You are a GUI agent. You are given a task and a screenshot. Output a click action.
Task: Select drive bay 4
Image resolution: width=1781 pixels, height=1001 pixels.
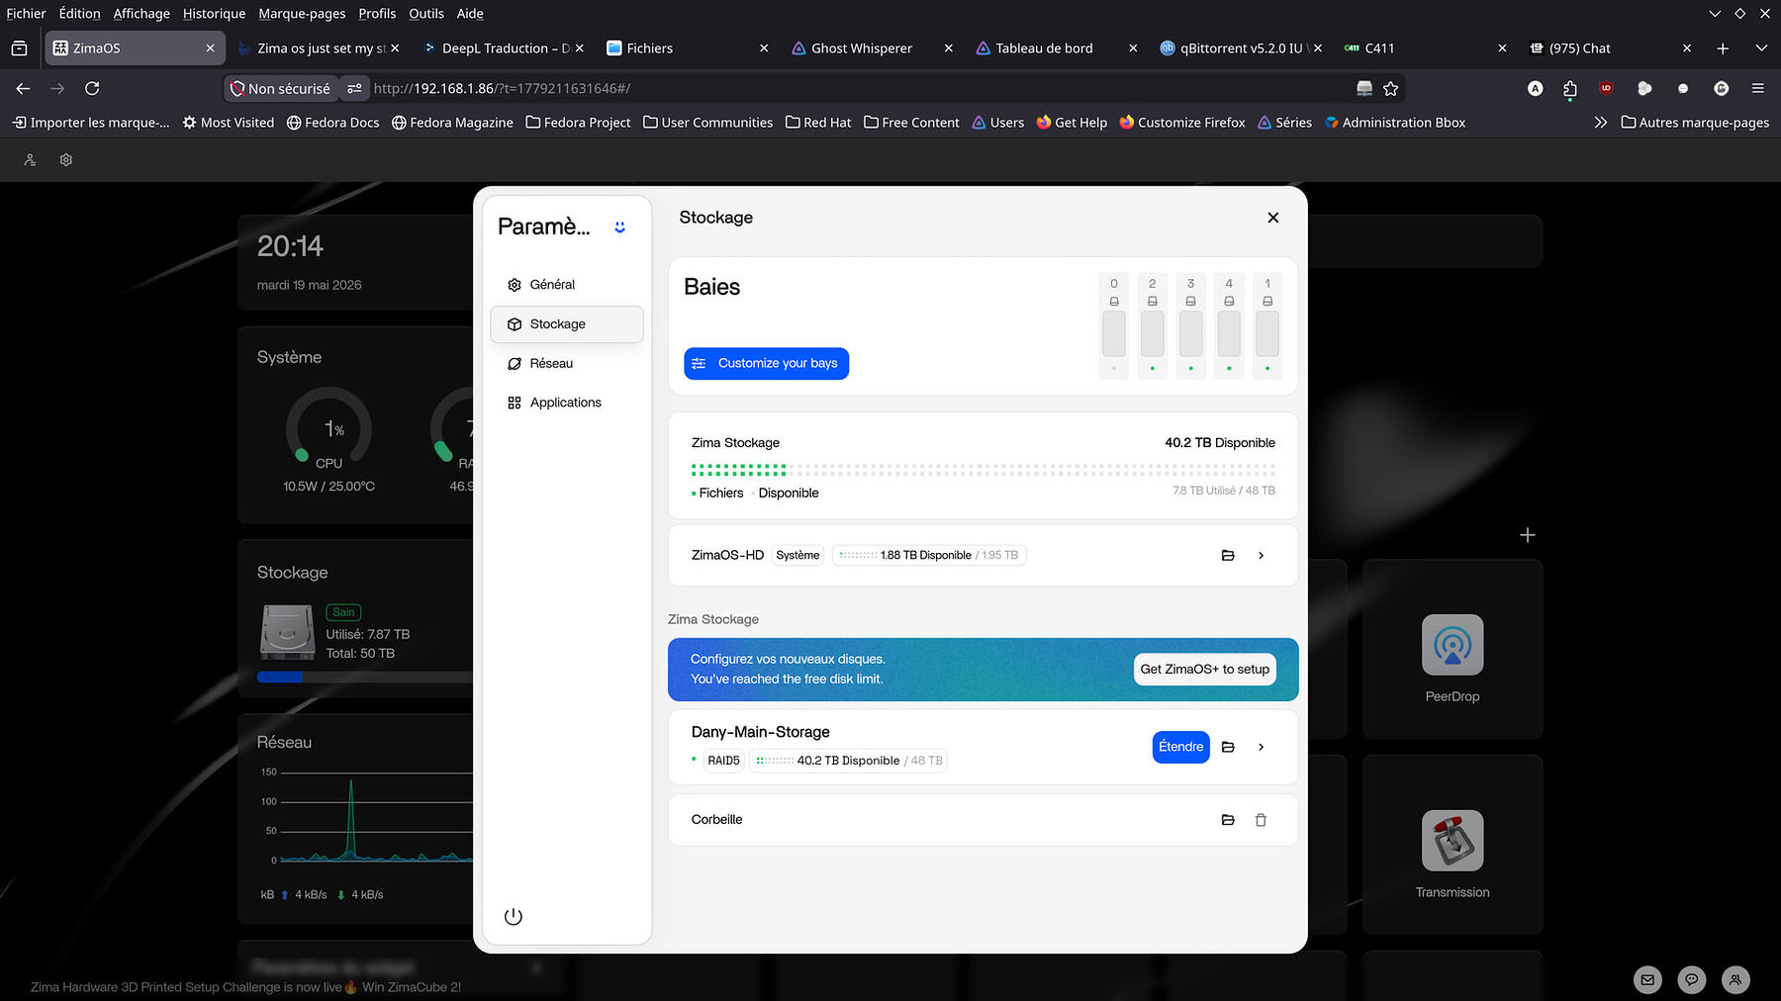1229,325
